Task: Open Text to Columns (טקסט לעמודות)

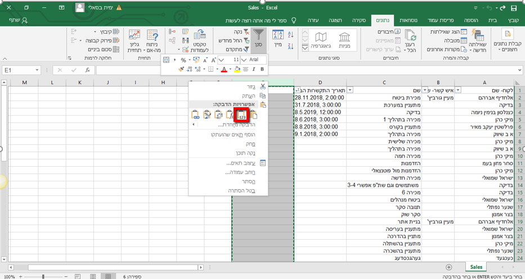Action: click(x=200, y=39)
